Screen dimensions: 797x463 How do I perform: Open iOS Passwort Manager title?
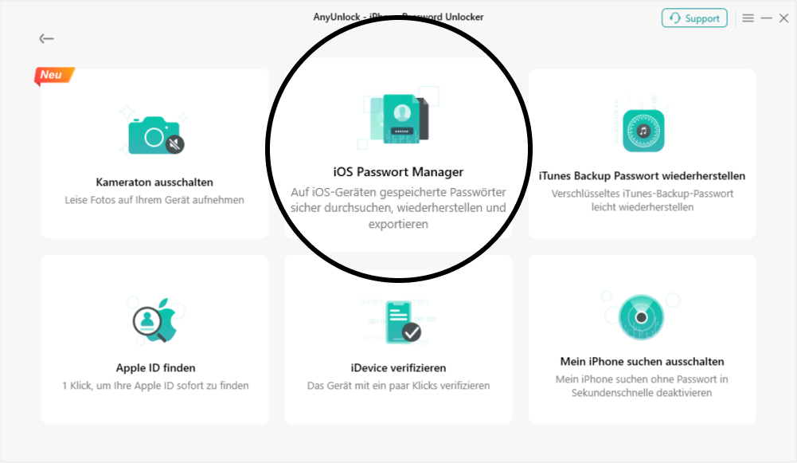point(398,172)
